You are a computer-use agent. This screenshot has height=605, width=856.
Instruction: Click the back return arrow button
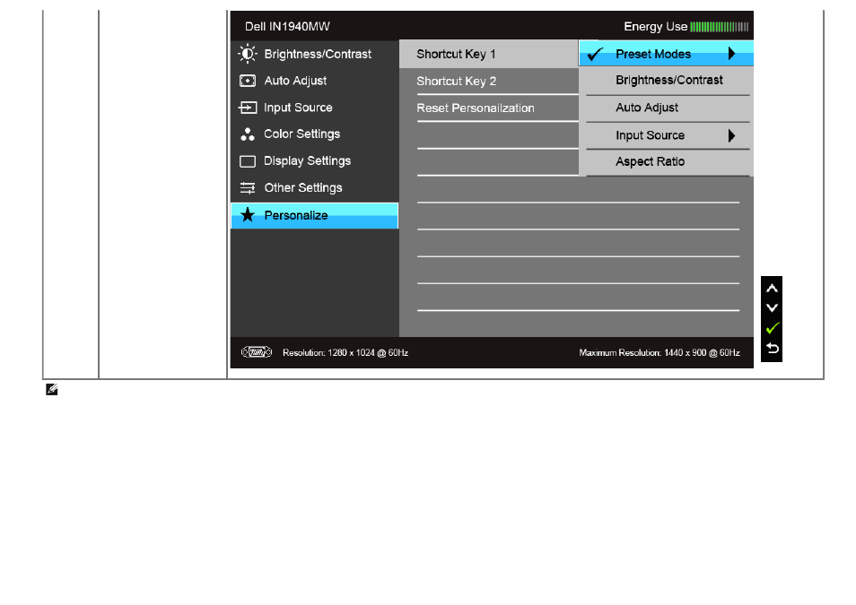(772, 348)
